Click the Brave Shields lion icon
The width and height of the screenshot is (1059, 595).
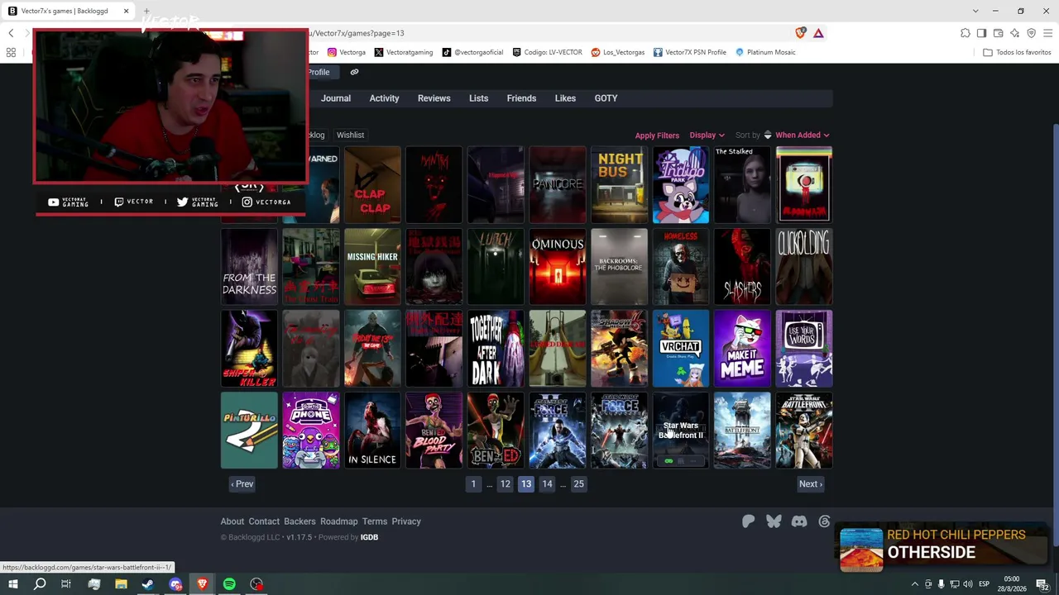[800, 33]
